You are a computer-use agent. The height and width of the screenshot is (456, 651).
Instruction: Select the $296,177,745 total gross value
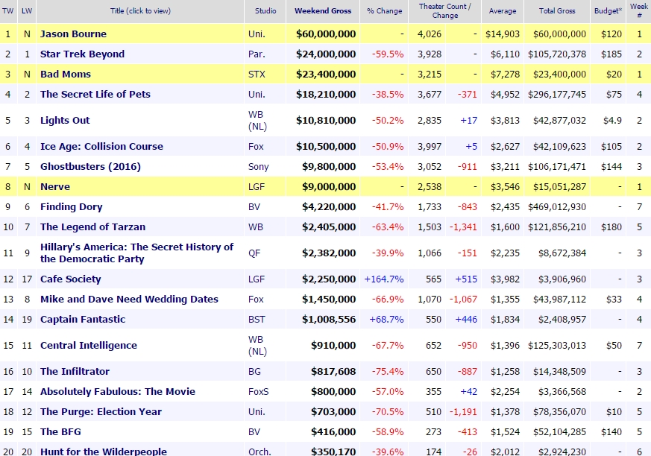tap(557, 94)
